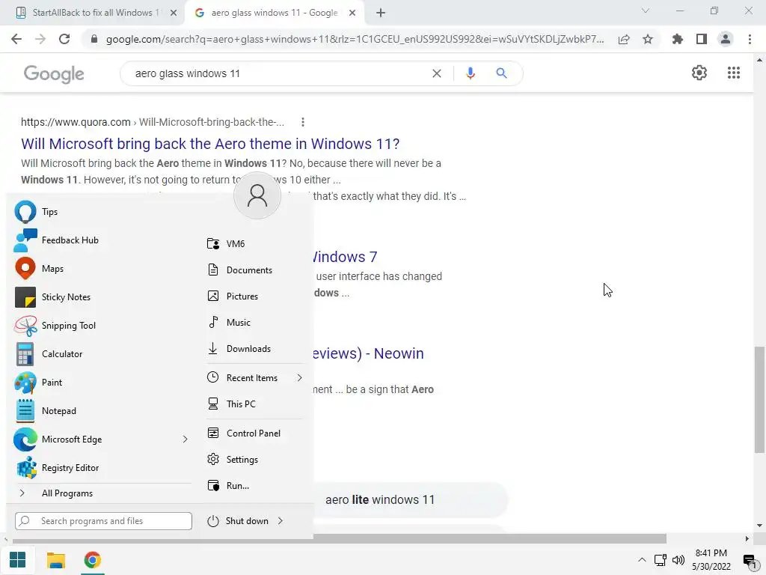Open the taskbar clock and date
Image resolution: width=766 pixels, height=575 pixels.
711,560
